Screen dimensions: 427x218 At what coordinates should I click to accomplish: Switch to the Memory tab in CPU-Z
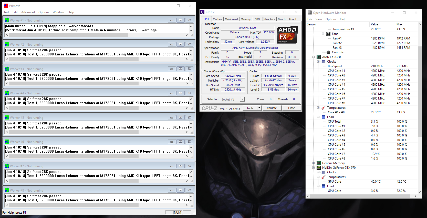pyautogui.click(x=246, y=19)
